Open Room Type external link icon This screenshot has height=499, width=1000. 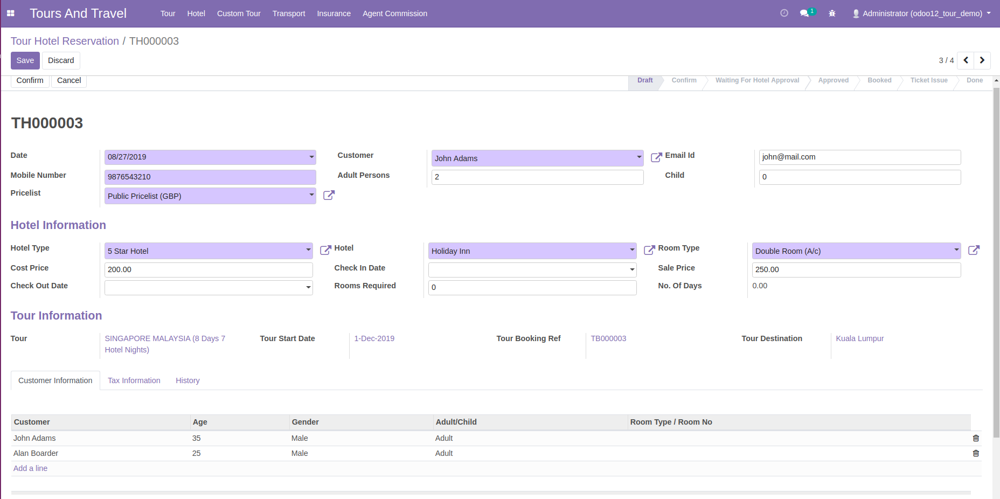974,250
